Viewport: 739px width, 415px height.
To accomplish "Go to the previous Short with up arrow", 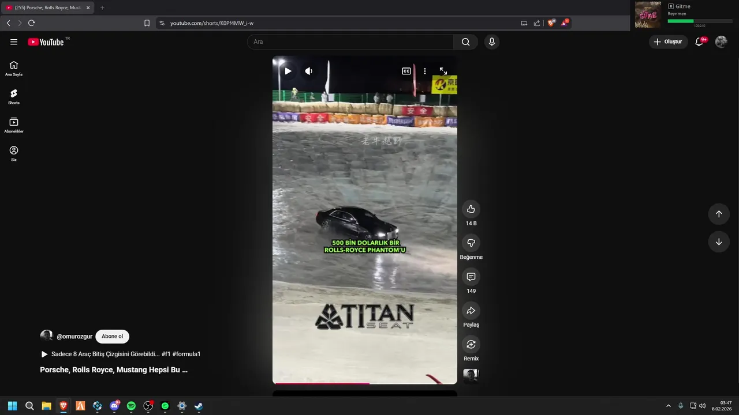I will point(719,214).
